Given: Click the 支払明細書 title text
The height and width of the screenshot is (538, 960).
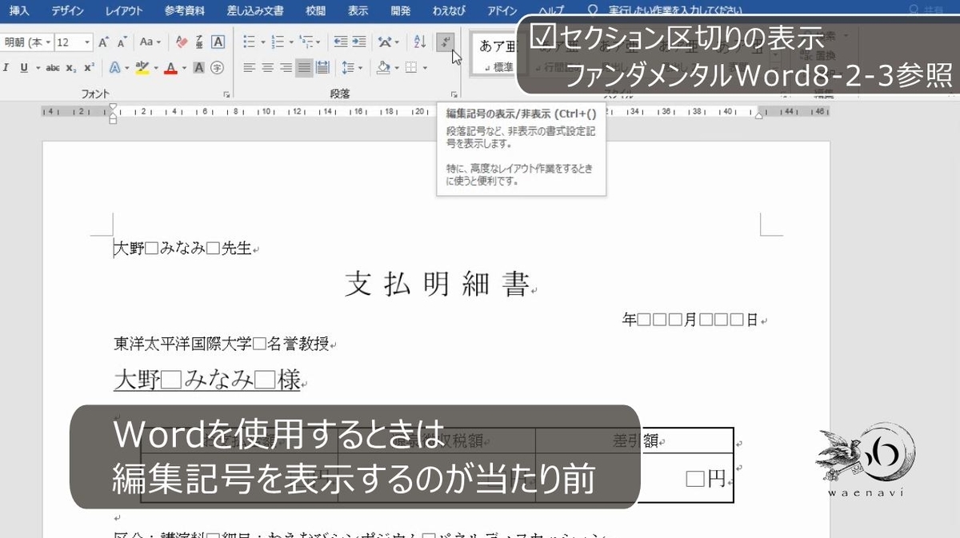Looking at the screenshot, I should click(x=436, y=284).
